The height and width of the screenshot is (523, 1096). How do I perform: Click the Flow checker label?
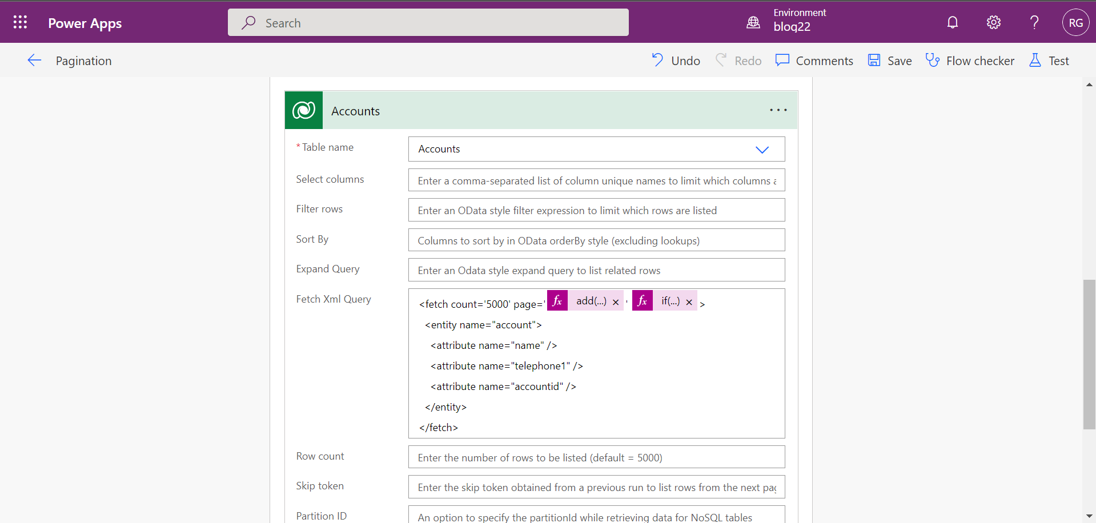click(x=980, y=61)
